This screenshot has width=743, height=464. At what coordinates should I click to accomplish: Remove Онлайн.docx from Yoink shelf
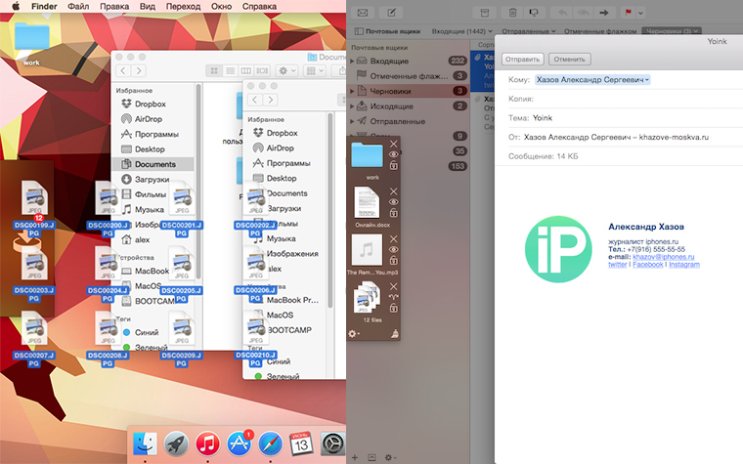point(393,191)
